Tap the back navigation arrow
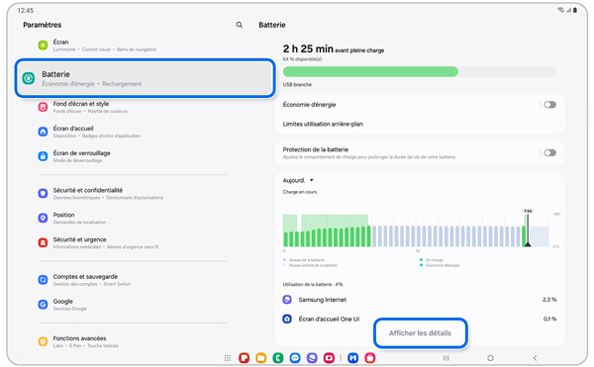 click(535, 358)
